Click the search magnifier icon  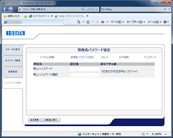(x=165, y=9)
